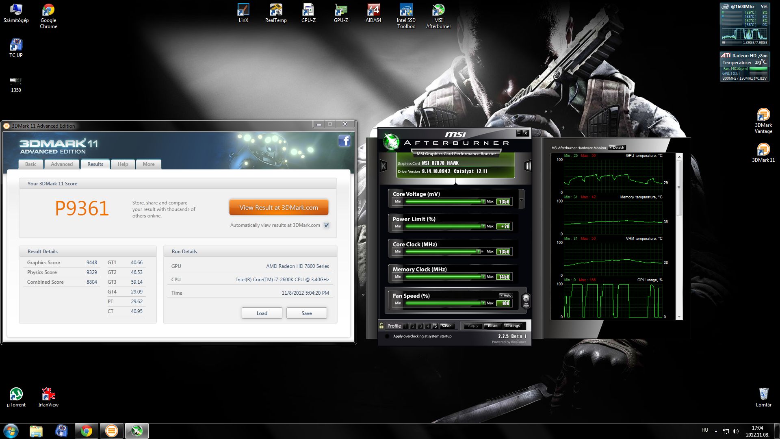This screenshot has width=780, height=439.
Task: Click the Afterburner Kombustor 'K' side button
Action: (383, 166)
